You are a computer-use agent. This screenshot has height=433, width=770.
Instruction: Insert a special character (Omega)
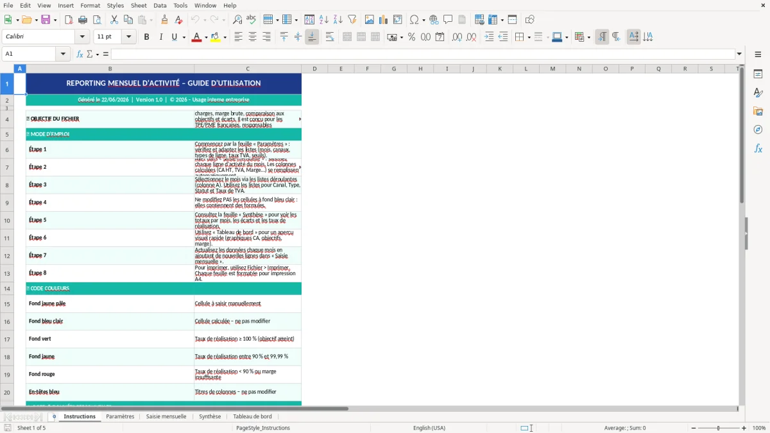(x=414, y=20)
